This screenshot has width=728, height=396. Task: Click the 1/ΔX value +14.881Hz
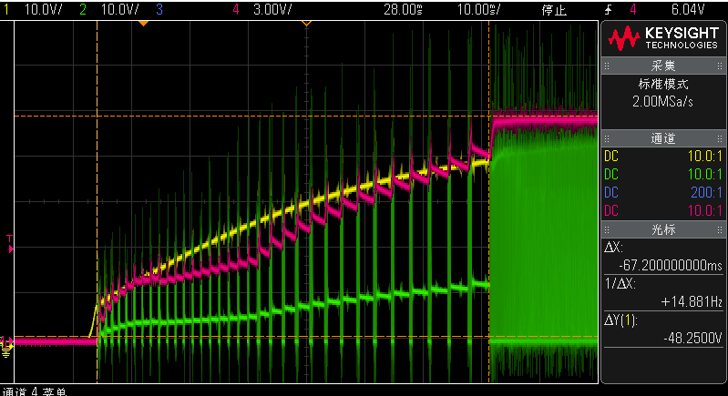tap(692, 302)
